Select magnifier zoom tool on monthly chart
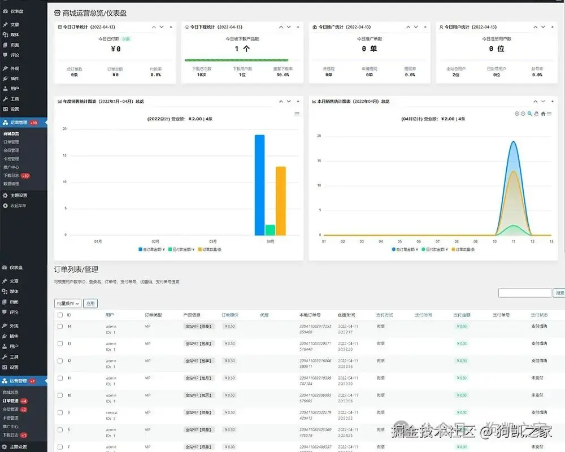The image size is (565, 452). [529, 114]
